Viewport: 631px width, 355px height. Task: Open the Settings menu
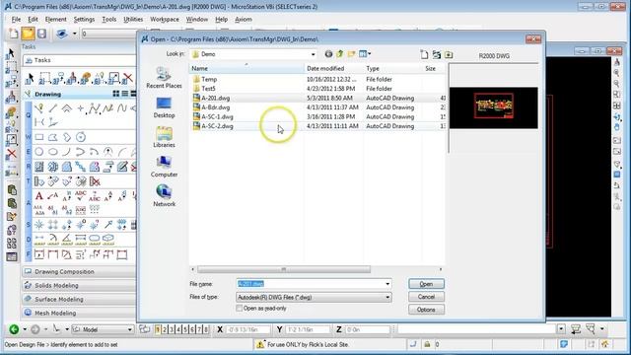click(x=84, y=20)
